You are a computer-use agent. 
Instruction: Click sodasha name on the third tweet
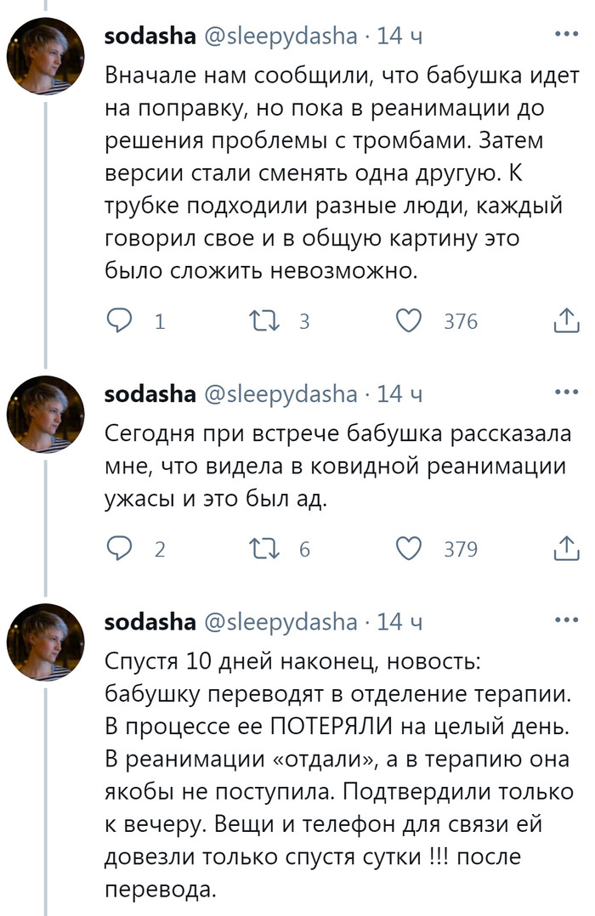[150, 623]
